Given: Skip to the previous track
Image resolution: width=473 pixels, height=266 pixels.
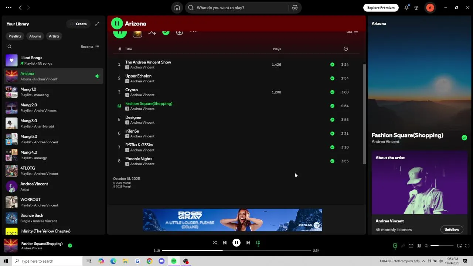Looking at the screenshot, I should tap(225, 243).
